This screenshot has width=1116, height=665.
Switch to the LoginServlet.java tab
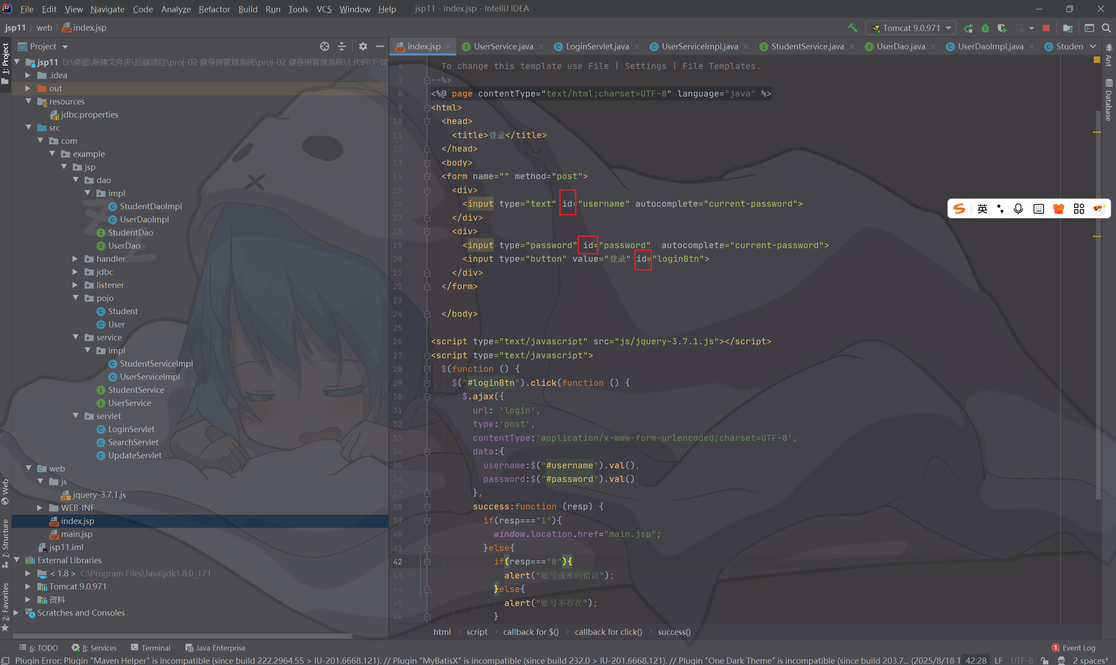pyautogui.click(x=597, y=47)
